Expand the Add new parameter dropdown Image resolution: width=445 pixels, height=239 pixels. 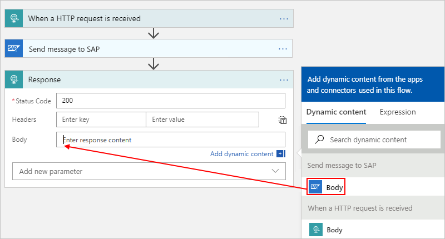tap(275, 171)
